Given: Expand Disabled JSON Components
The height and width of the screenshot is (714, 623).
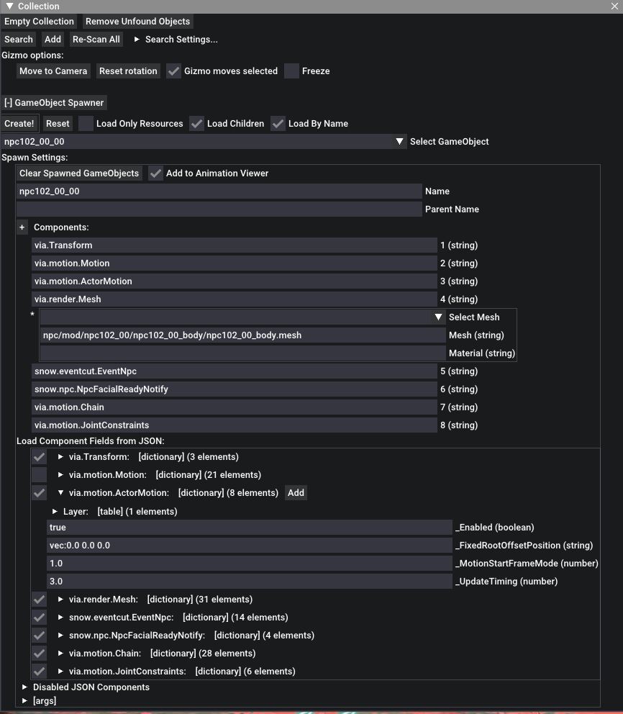Looking at the screenshot, I should coord(25,687).
